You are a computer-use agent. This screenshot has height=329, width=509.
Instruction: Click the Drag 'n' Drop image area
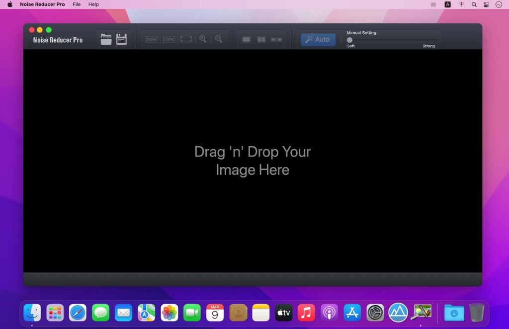[253, 161]
